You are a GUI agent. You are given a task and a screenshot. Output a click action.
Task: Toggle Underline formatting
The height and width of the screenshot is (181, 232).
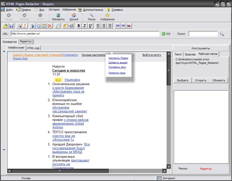(90, 26)
